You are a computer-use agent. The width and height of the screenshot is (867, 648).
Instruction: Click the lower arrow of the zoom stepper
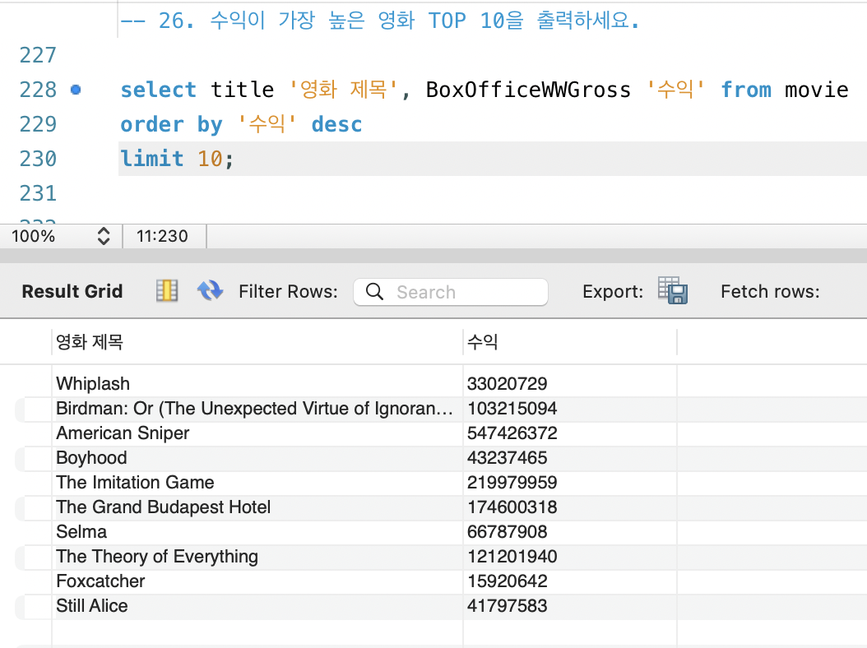[x=104, y=240]
